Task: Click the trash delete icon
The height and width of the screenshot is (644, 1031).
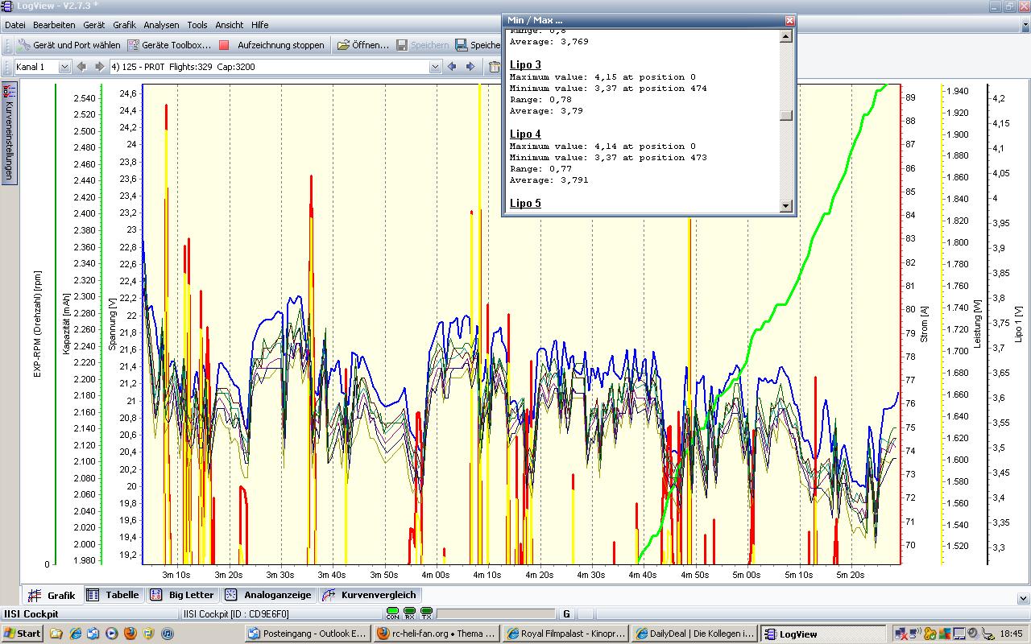Action: [494, 67]
